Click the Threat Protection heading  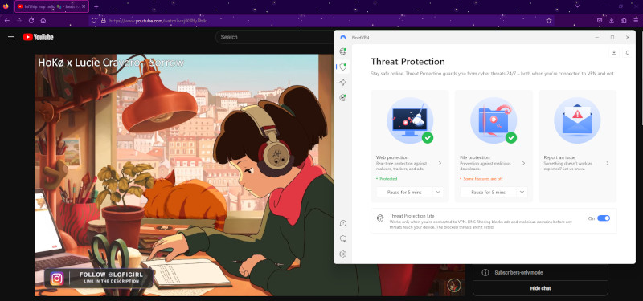click(x=408, y=62)
